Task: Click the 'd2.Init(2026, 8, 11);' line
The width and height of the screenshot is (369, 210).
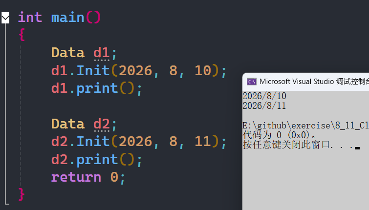Action: pos(139,142)
